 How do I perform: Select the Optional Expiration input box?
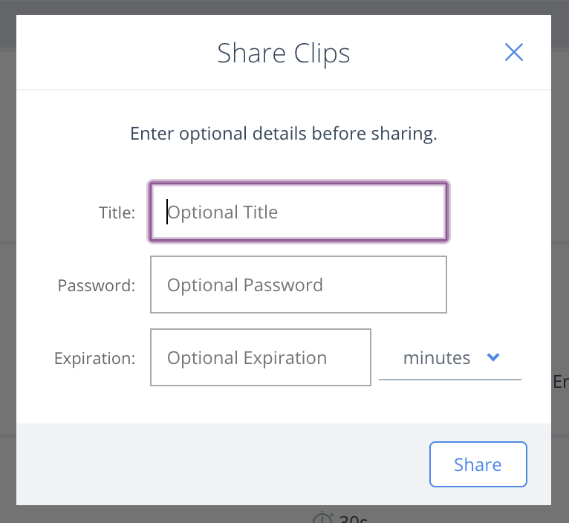[x=261, y=357]
